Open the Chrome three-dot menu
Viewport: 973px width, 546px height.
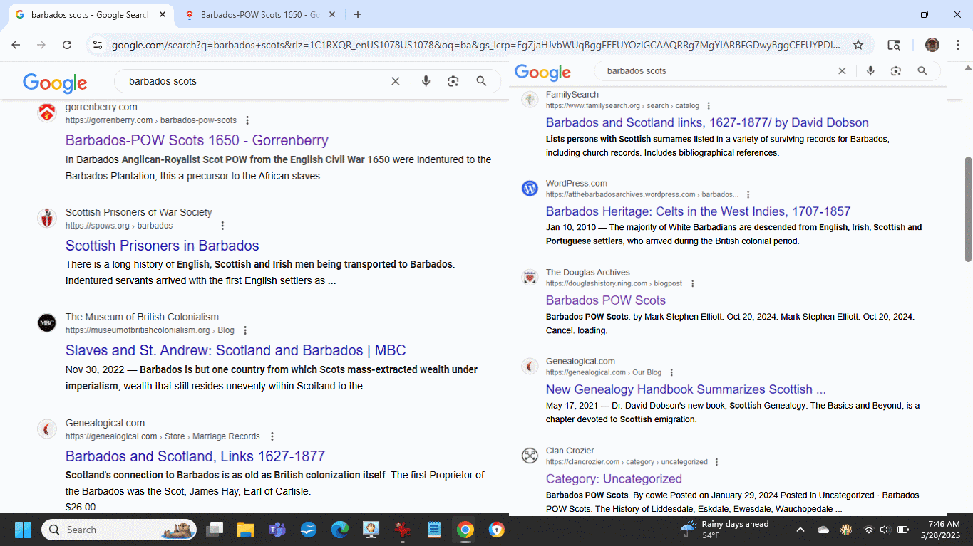958,45
